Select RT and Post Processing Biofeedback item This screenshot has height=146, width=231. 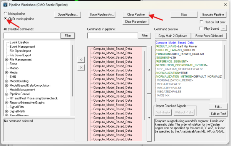(33, 98)
